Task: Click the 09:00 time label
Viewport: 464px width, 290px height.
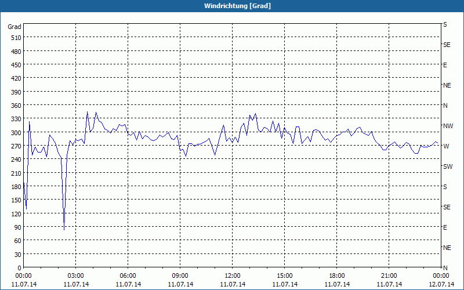Action: (180, 276)
